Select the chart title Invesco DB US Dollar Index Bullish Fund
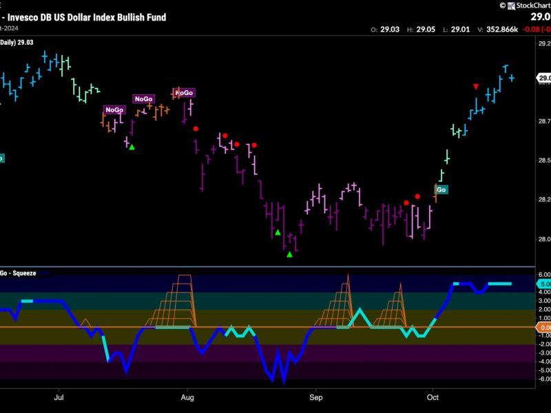 [x=87, y=17]
